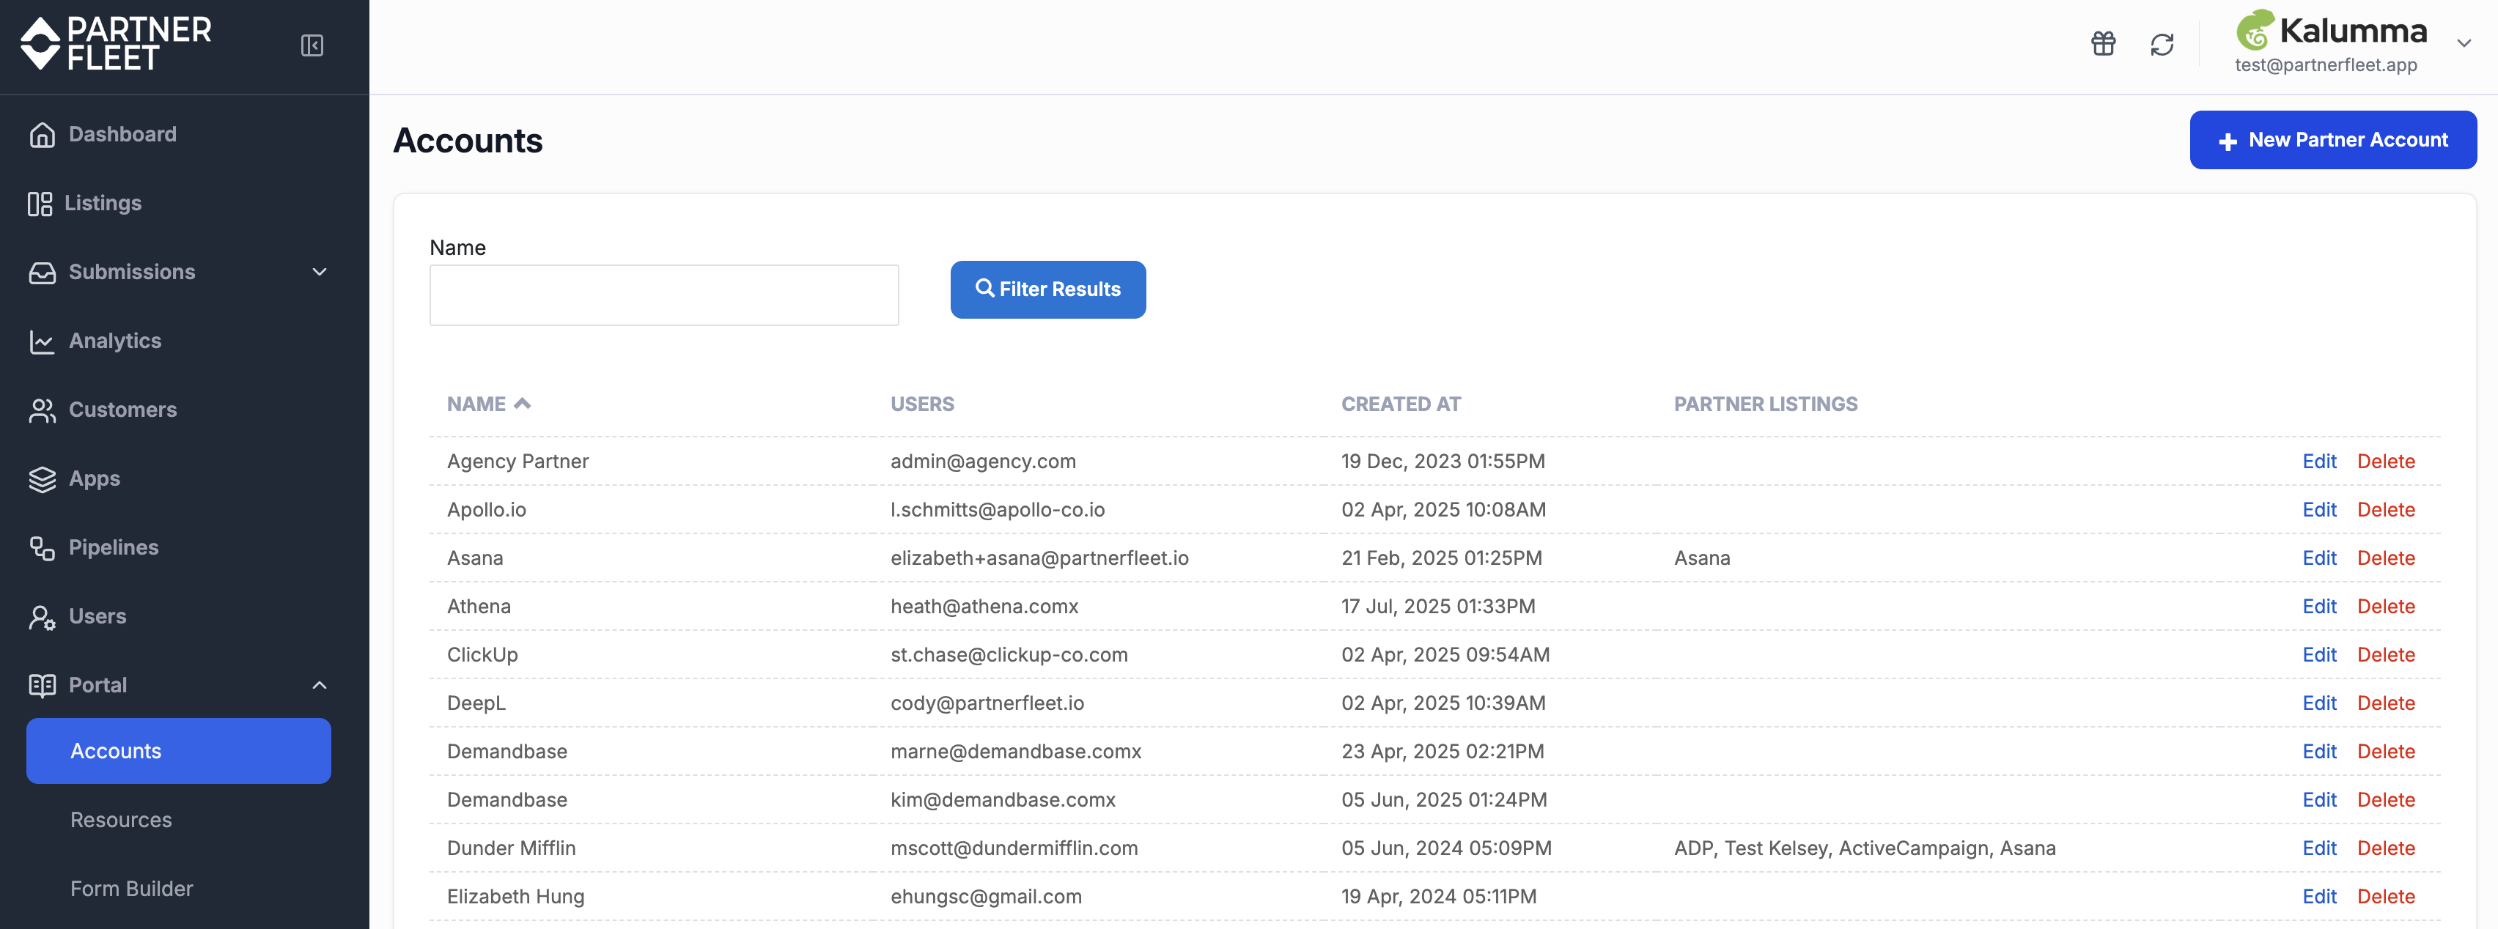Click the Portal book icon
The width and height of the screenshot is (2498, 929).
point(42,686)
